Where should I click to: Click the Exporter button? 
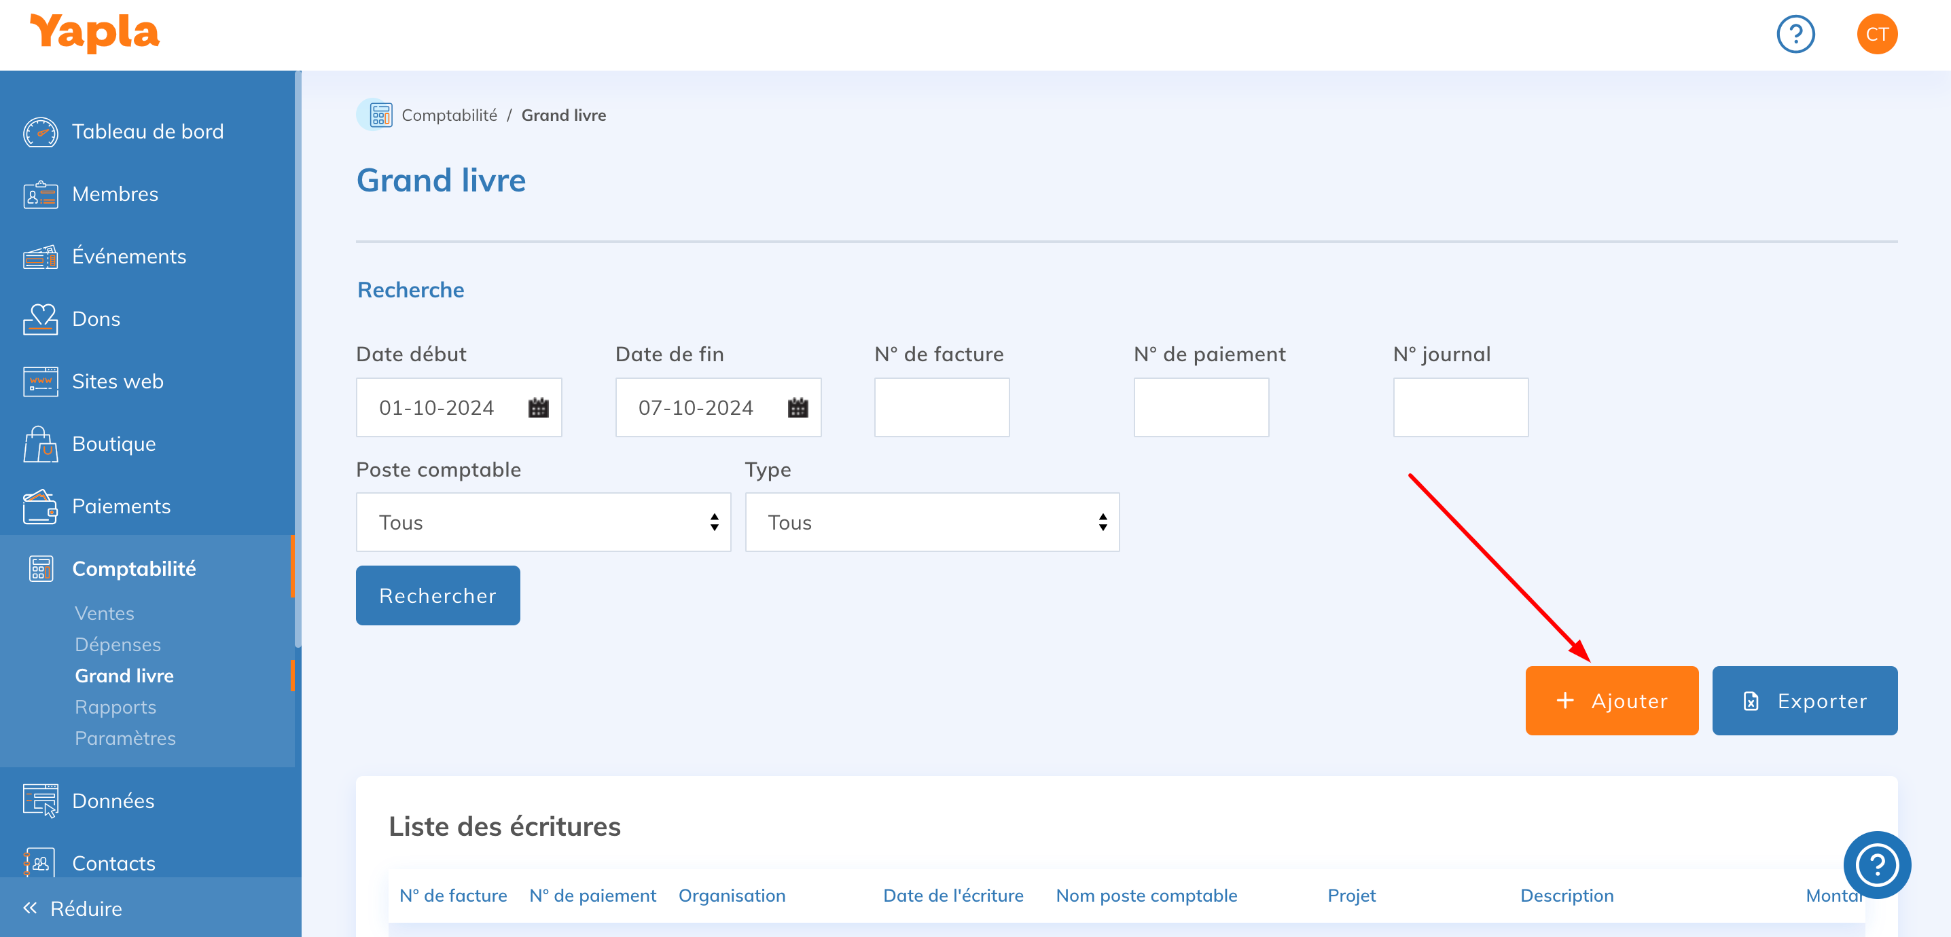coord(1804,701)
